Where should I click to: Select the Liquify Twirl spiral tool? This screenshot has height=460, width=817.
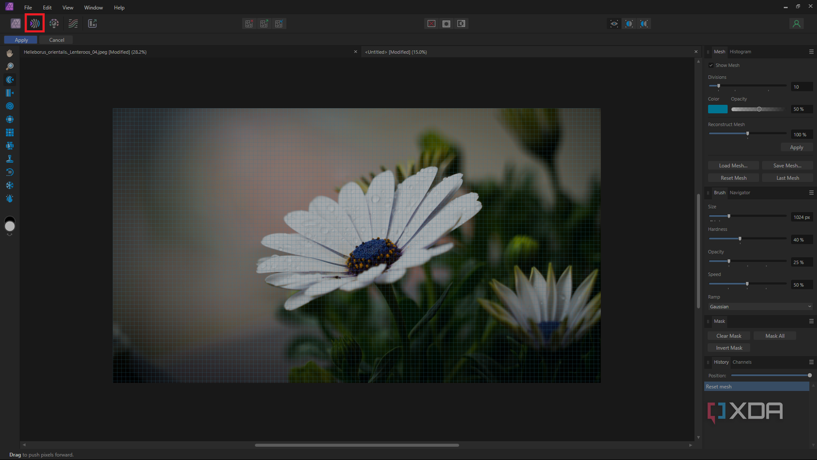click(10, 106)
